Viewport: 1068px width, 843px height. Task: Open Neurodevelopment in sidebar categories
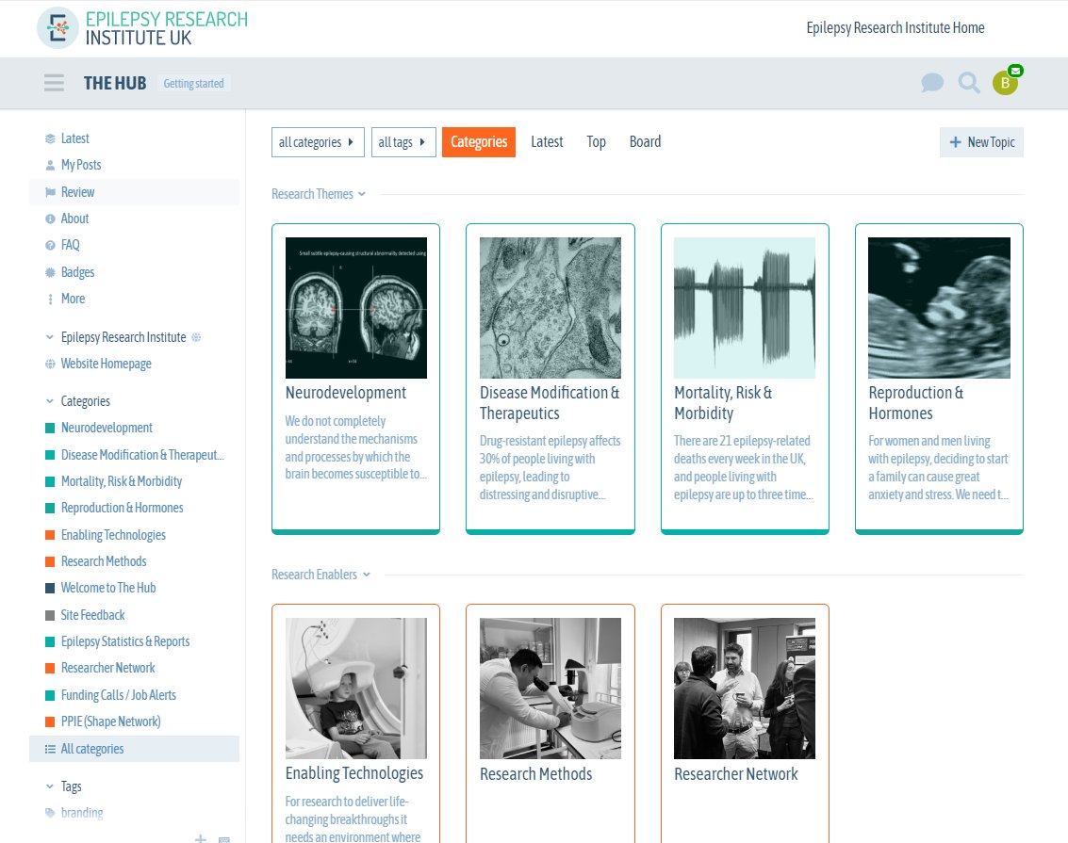coord(107,428)
